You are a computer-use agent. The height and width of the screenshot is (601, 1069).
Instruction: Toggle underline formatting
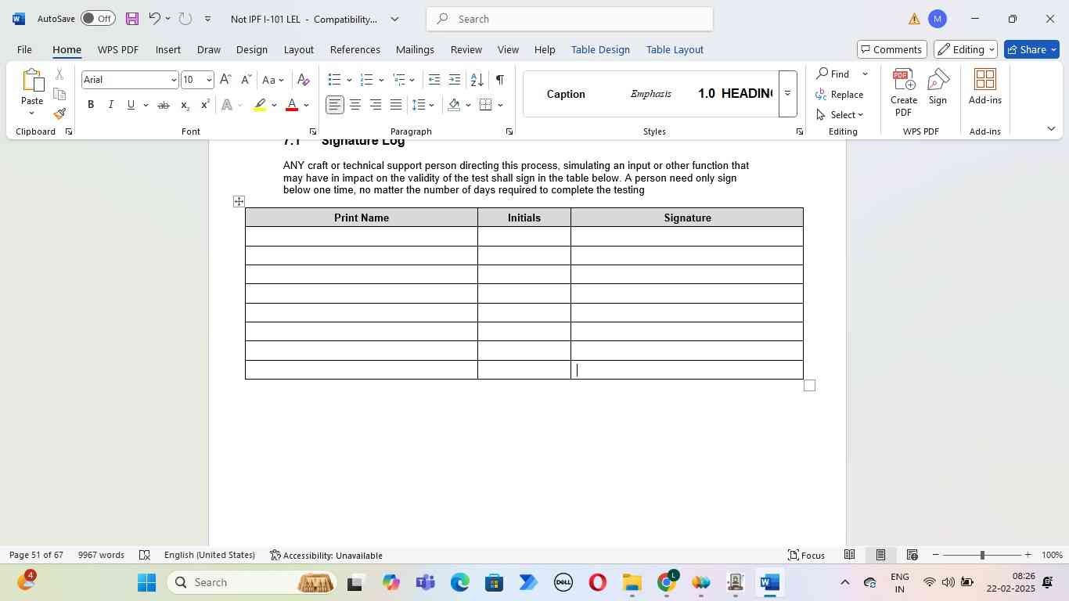coord(131,105)
